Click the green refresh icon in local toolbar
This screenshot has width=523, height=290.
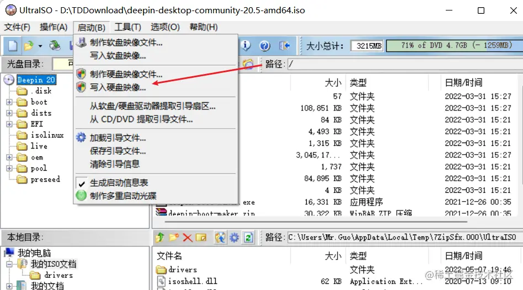pos(248,238)
